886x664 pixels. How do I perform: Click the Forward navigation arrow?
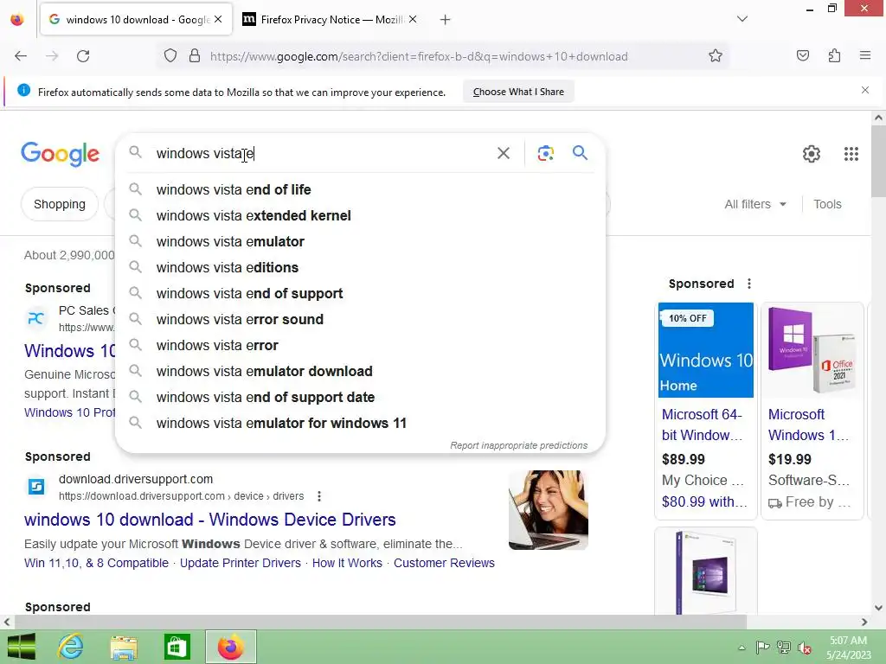(x=52, y=56)
